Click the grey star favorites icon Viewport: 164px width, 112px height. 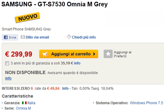coord(108,54)
